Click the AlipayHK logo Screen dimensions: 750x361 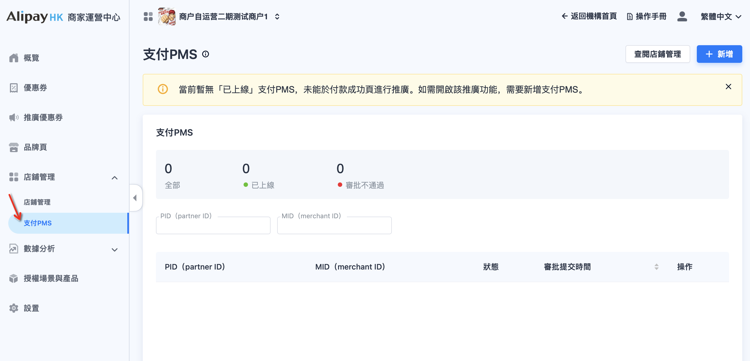click(35, 17)
